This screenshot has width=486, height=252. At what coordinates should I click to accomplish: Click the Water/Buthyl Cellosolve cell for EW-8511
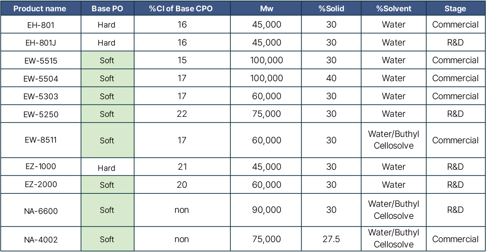pyautogui.click(x=393, y=140)
